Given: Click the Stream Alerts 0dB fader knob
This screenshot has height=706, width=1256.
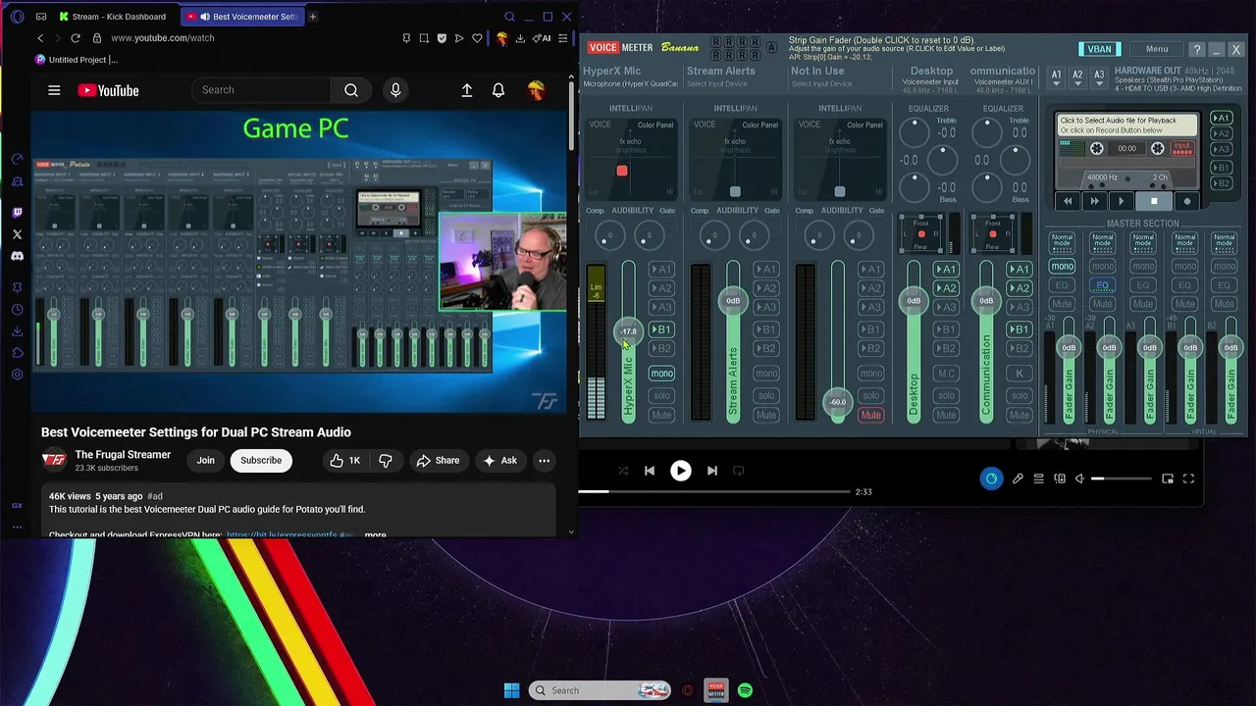Looking at the screenshot, I should (x=732, y=300).
